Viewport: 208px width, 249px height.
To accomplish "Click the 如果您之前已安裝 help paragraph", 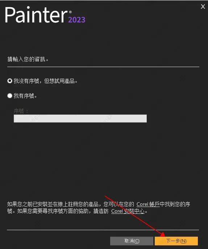I will tap(99, 208).
